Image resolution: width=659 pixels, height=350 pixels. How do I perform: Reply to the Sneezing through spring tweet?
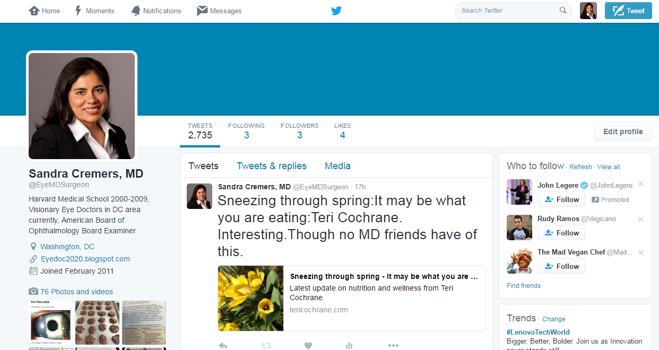223,345
